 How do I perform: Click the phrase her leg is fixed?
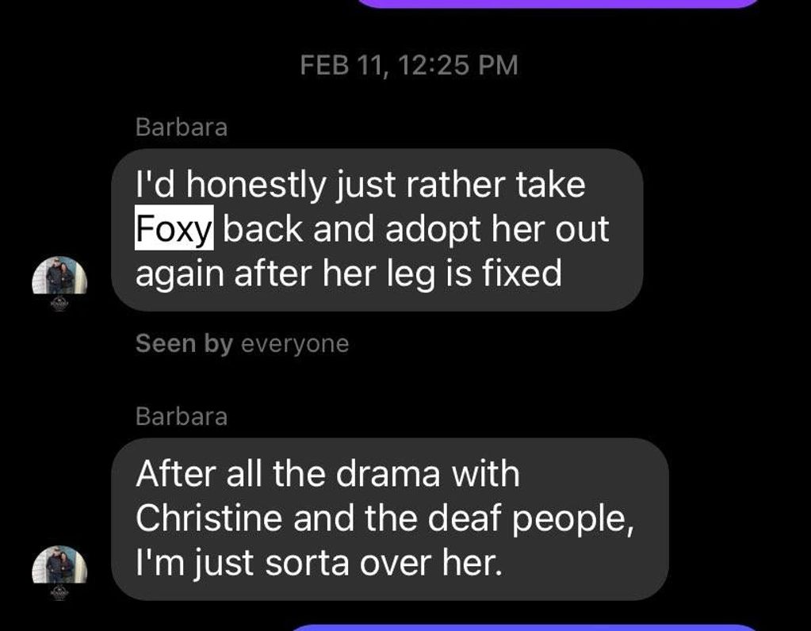[x=442, y=273]
